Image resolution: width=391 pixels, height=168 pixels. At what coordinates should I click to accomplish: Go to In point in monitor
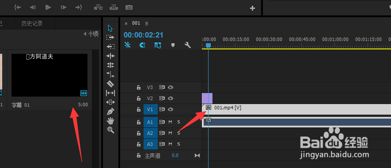[18, 7]
